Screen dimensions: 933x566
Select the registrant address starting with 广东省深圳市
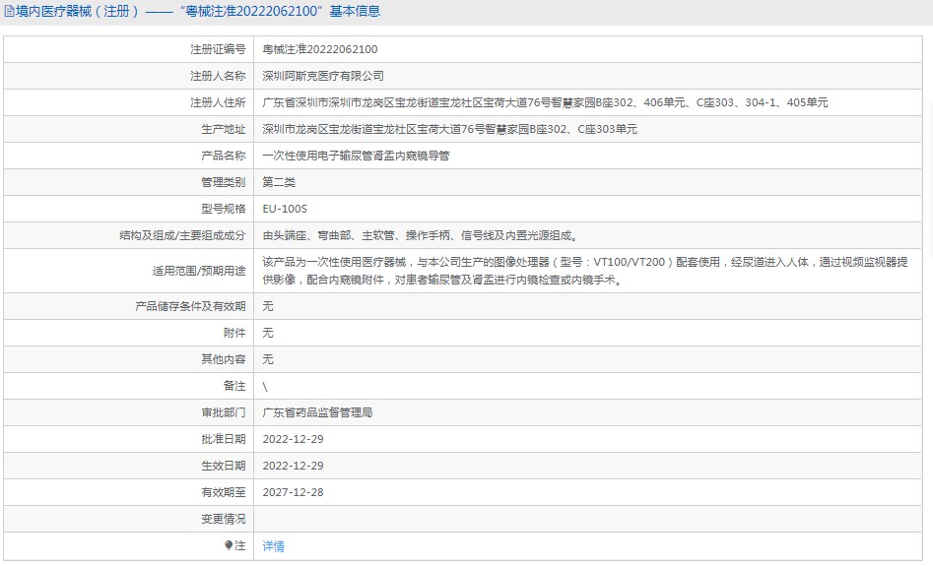tap(545, 102)
